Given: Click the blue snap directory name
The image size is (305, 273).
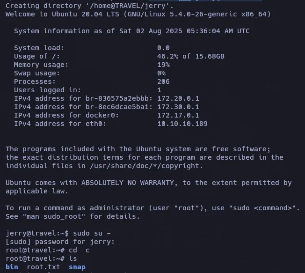Looking at the screenshot, I should [77, 267].
